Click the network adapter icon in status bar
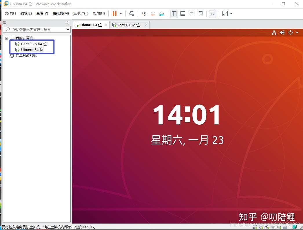 267,227
